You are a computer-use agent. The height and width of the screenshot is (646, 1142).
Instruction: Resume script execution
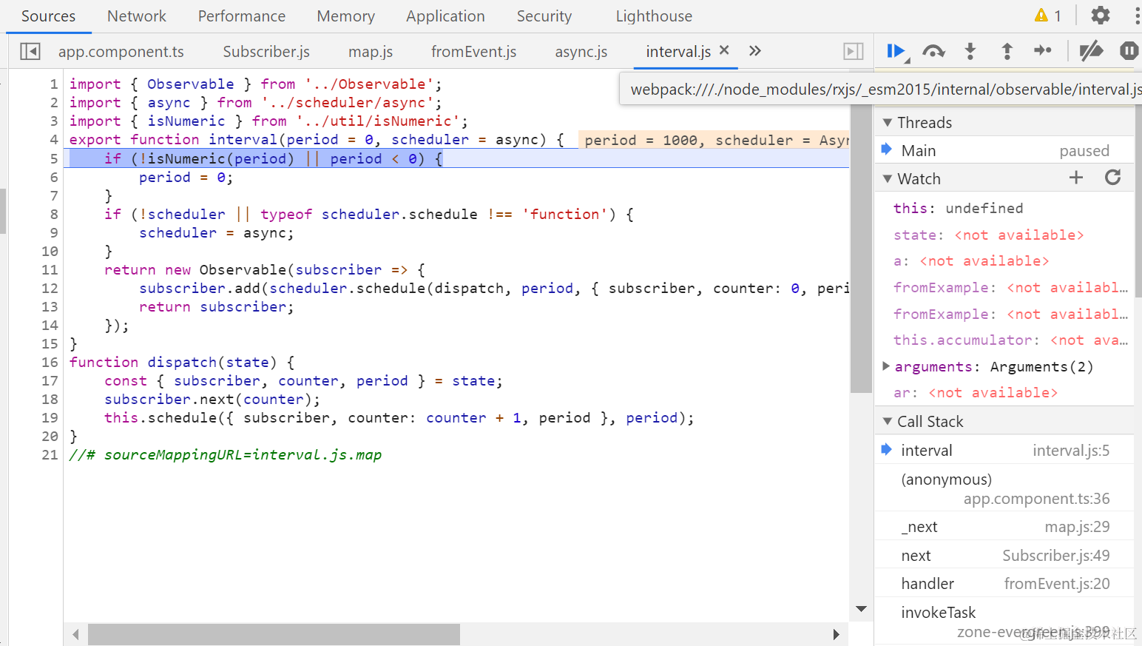click(x=896, y=51)
